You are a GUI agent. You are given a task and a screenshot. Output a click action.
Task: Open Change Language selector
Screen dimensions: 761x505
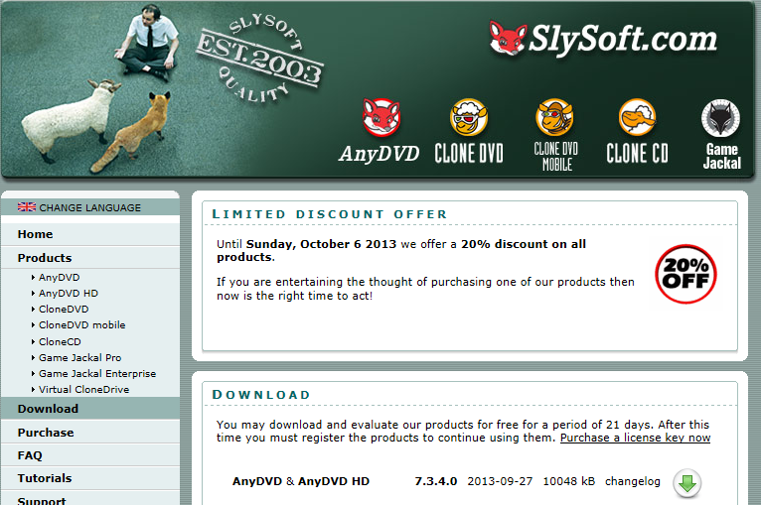[x=90, y=207]
